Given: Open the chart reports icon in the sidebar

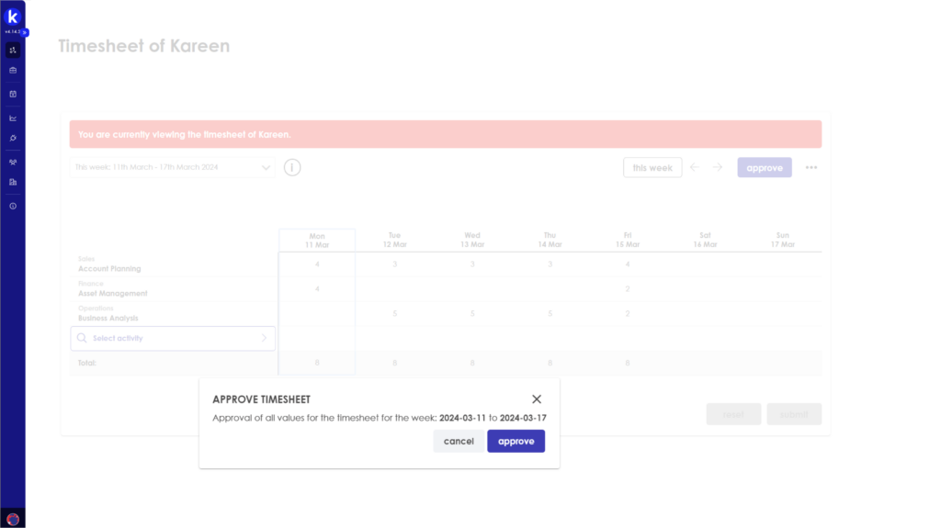Looking at the screenshot, I should click(x=13, y=118).
